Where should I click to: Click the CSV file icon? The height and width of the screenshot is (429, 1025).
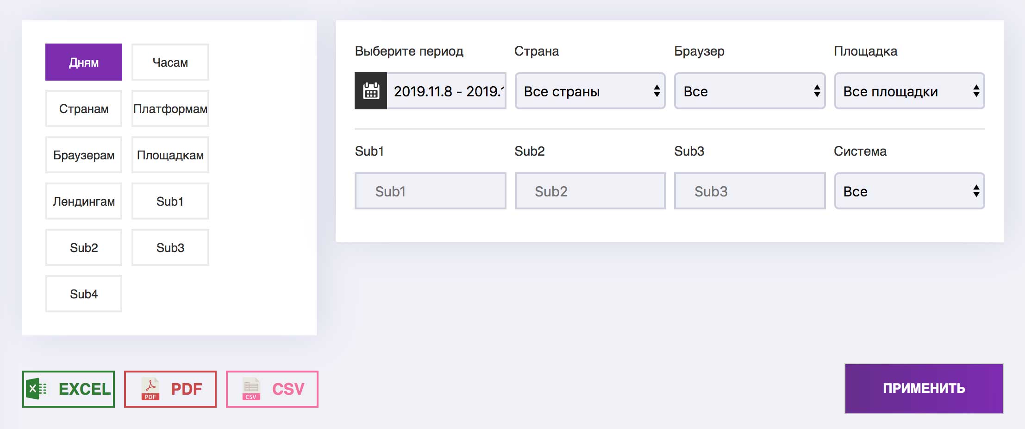[x=251, y=389]
